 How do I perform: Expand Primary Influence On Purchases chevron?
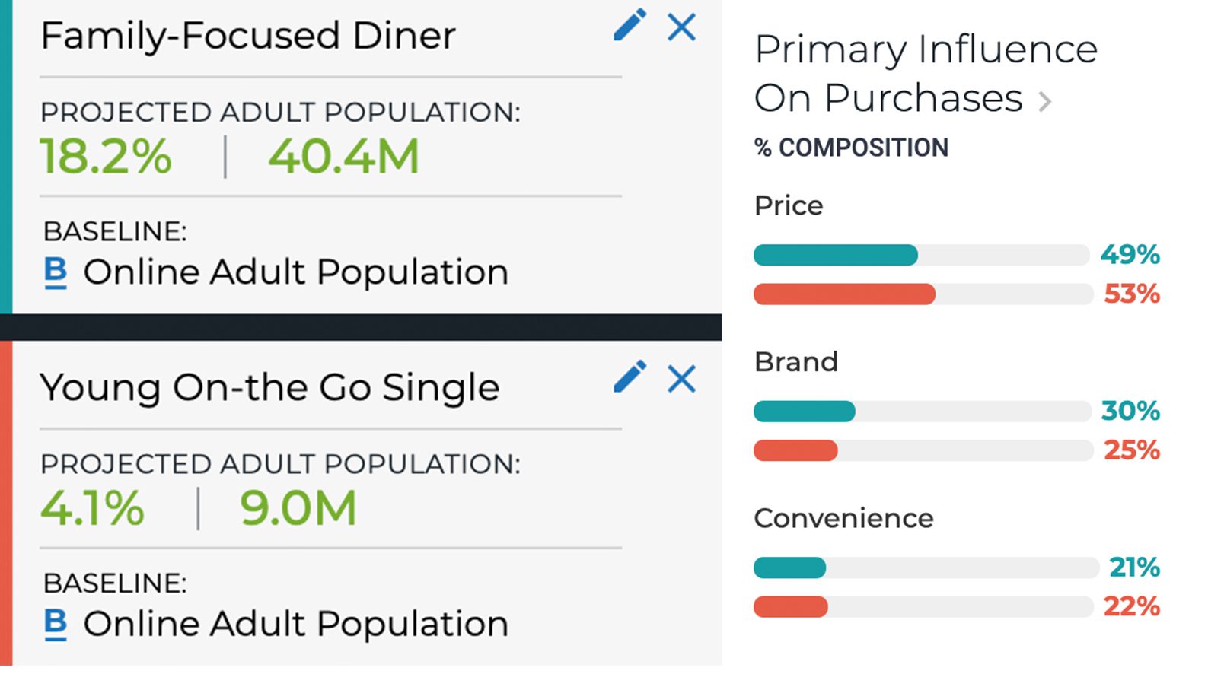click(x=1046, y=101)
